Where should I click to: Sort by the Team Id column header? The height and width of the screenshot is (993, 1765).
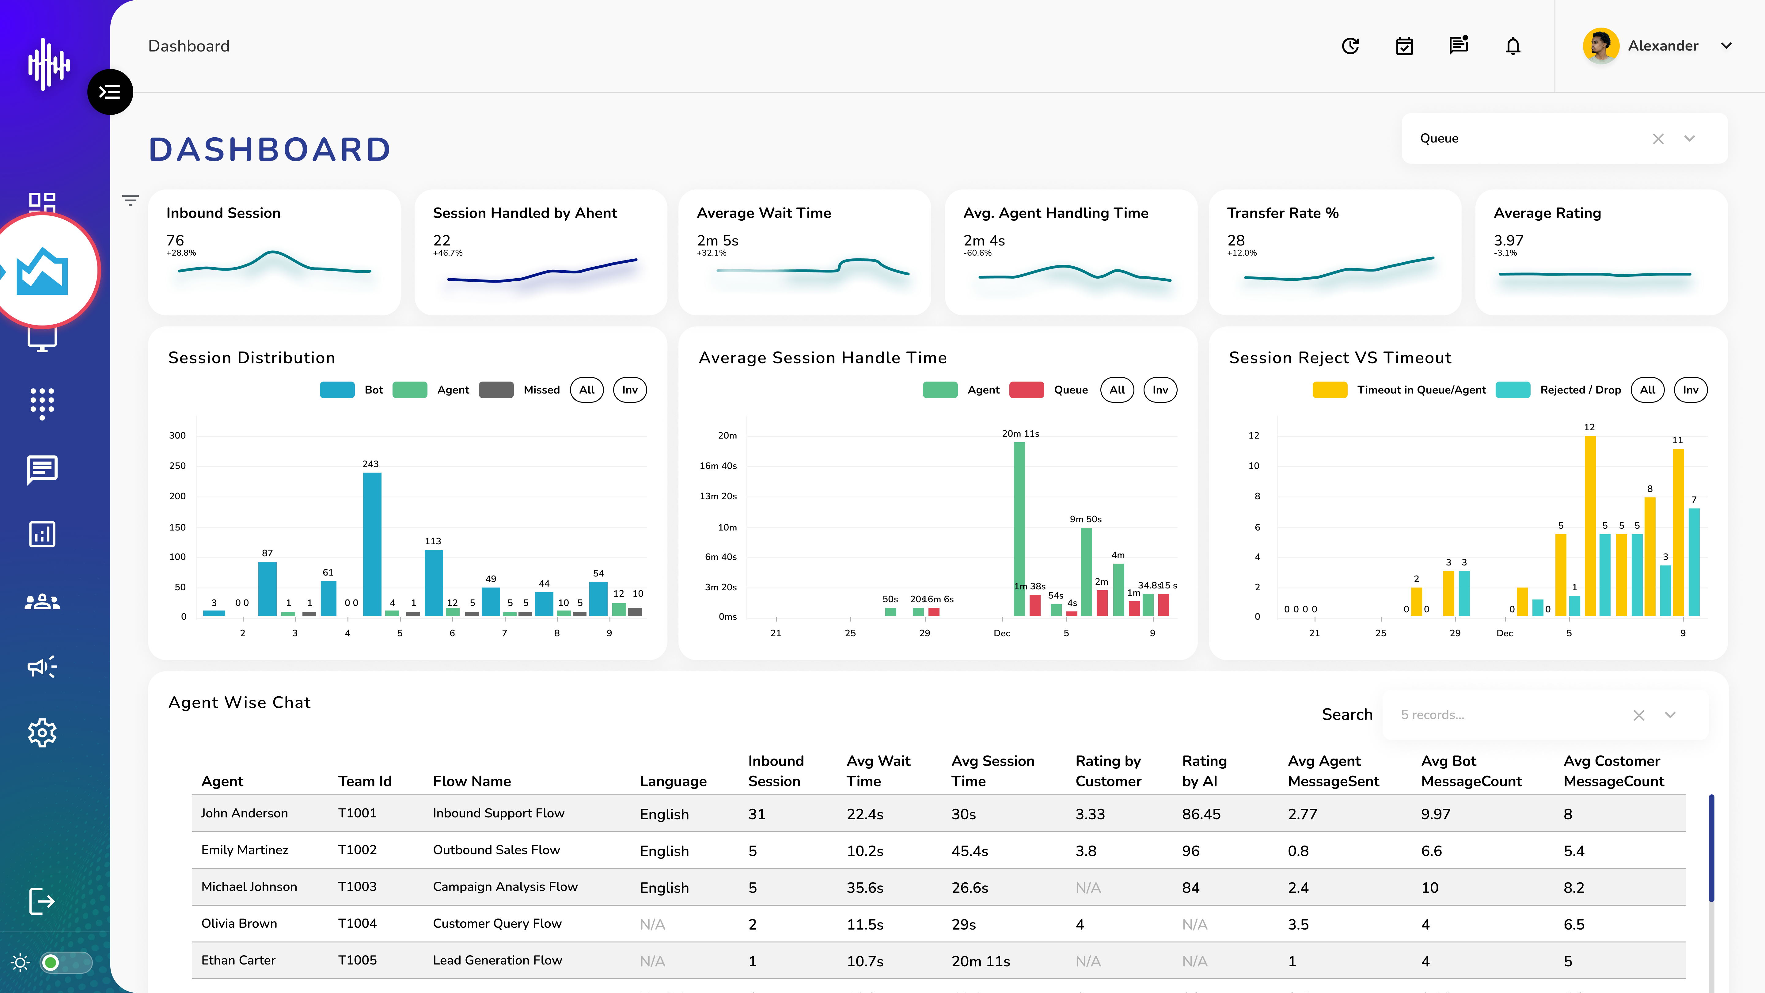pos(365,781)
